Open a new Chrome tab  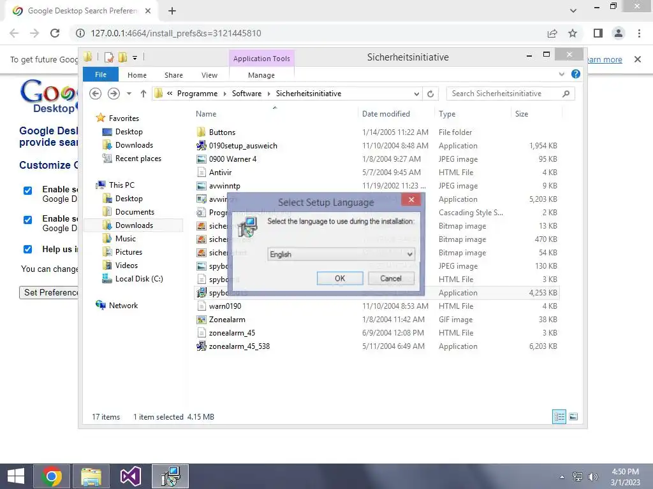[172, 11]
